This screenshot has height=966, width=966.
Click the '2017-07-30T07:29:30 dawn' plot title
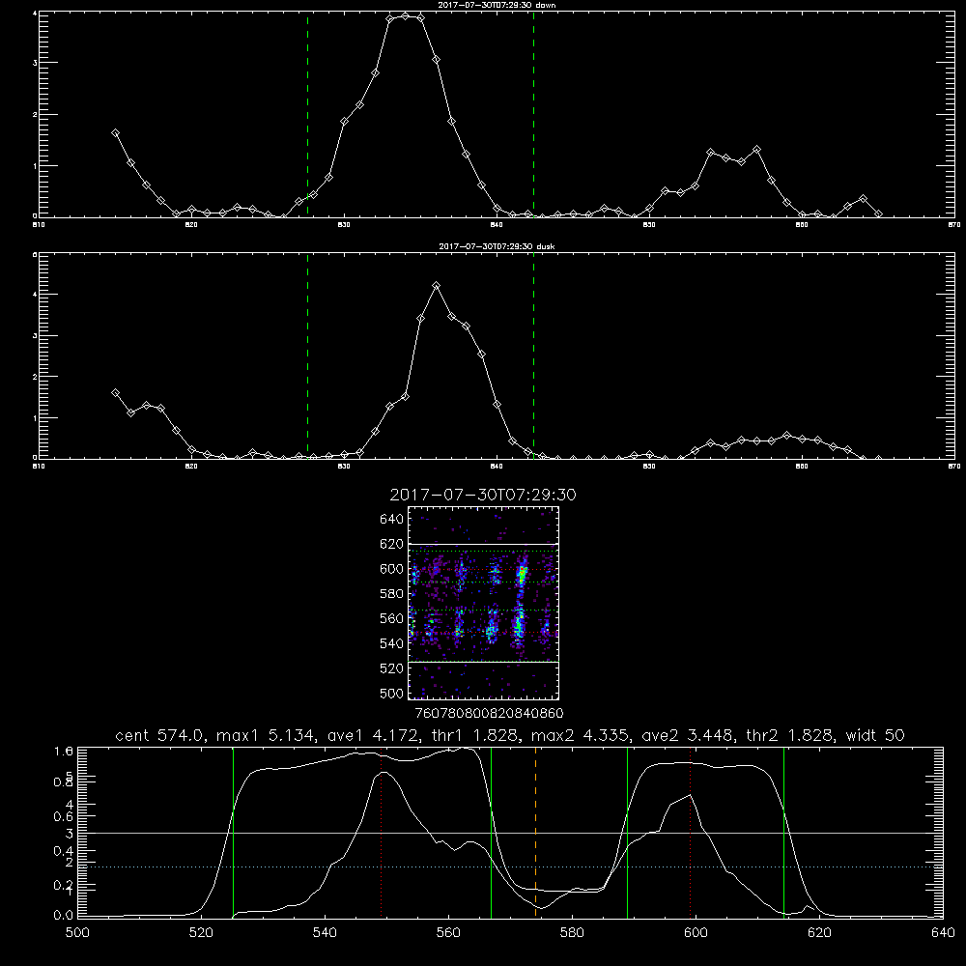tap(497, 5)
